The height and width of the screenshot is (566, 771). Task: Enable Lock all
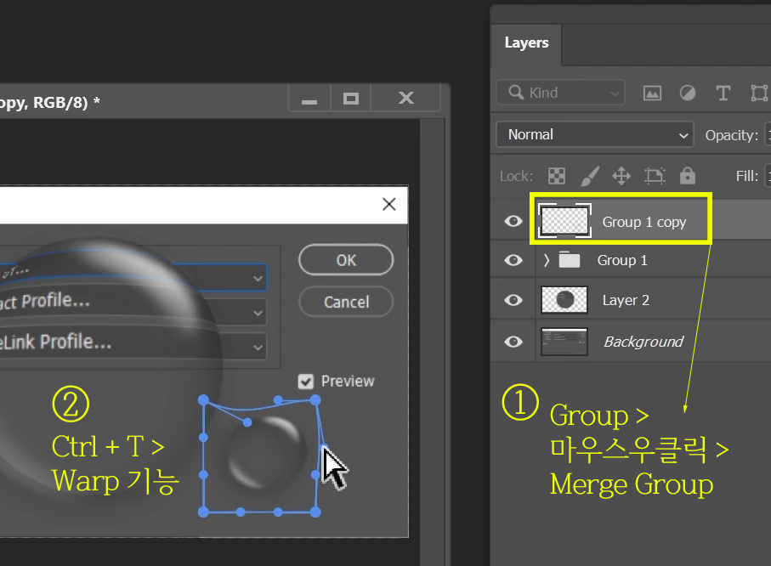coord(687,176)
